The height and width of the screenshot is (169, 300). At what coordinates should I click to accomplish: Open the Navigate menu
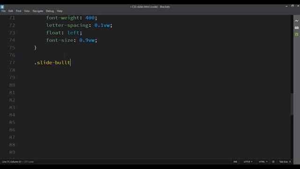[x=38, y=11]
